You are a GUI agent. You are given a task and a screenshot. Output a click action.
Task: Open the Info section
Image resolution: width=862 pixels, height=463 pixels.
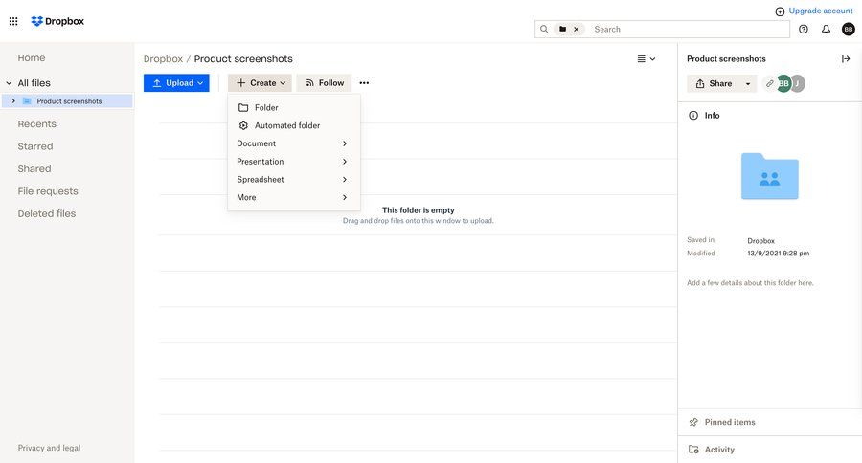pos(705,116)
